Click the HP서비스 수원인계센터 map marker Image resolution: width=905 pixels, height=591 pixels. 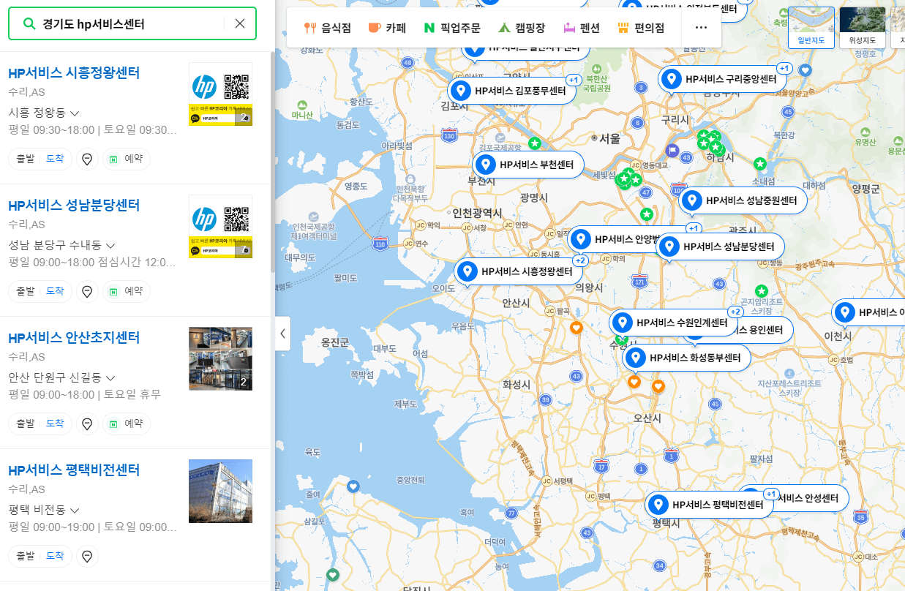674,322
